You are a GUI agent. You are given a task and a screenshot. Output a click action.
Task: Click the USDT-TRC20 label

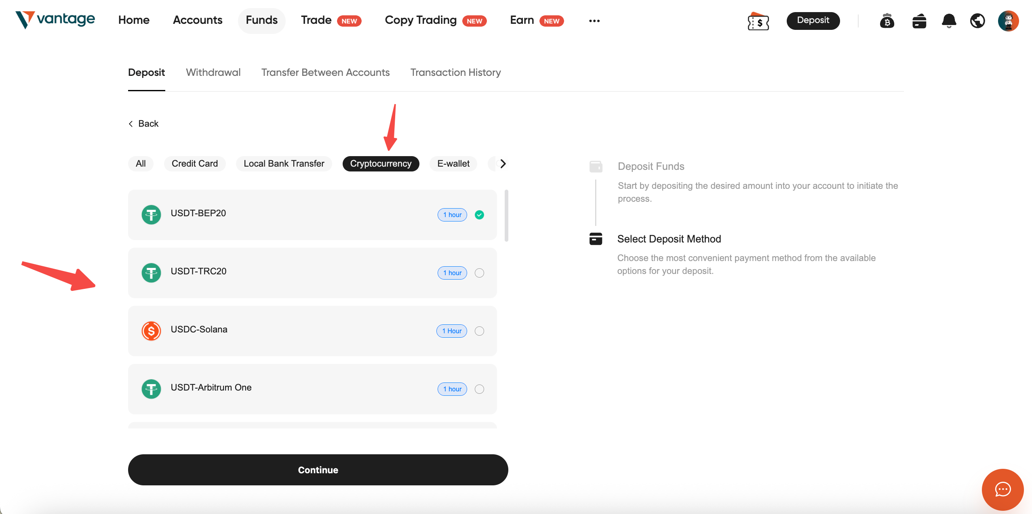(198, 271)
